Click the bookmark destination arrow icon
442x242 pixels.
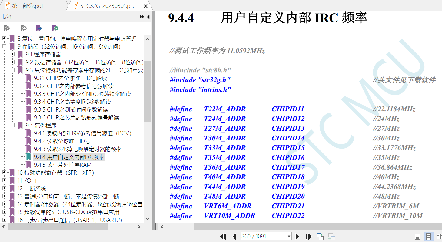(39, 28)
